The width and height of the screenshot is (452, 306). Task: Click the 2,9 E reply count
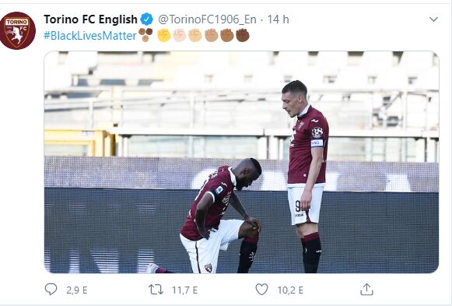pyautogui.click(x=77, y=290)
